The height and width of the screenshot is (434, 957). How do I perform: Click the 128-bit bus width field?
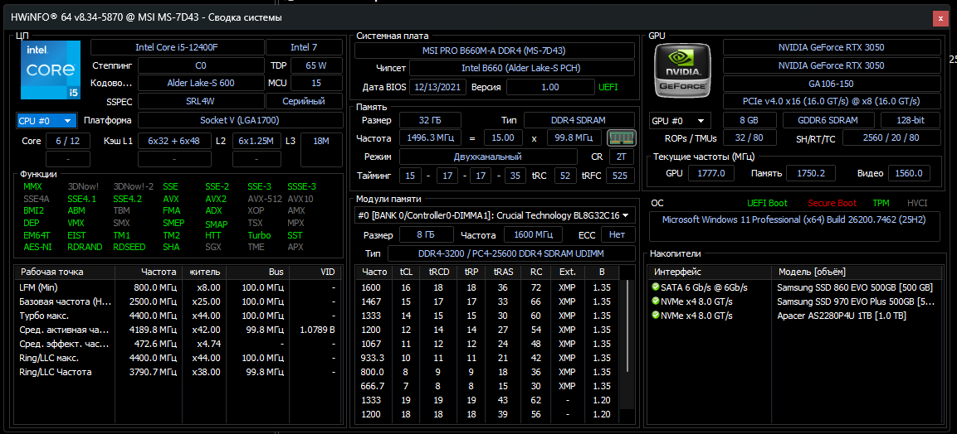pos(910,121)
